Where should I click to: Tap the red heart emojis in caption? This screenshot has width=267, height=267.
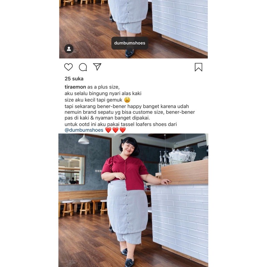115,130
